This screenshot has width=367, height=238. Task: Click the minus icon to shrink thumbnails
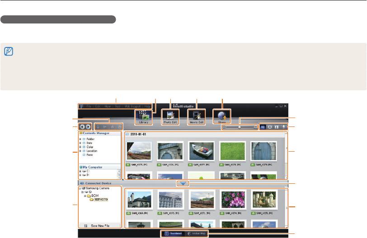pos(224,127)
